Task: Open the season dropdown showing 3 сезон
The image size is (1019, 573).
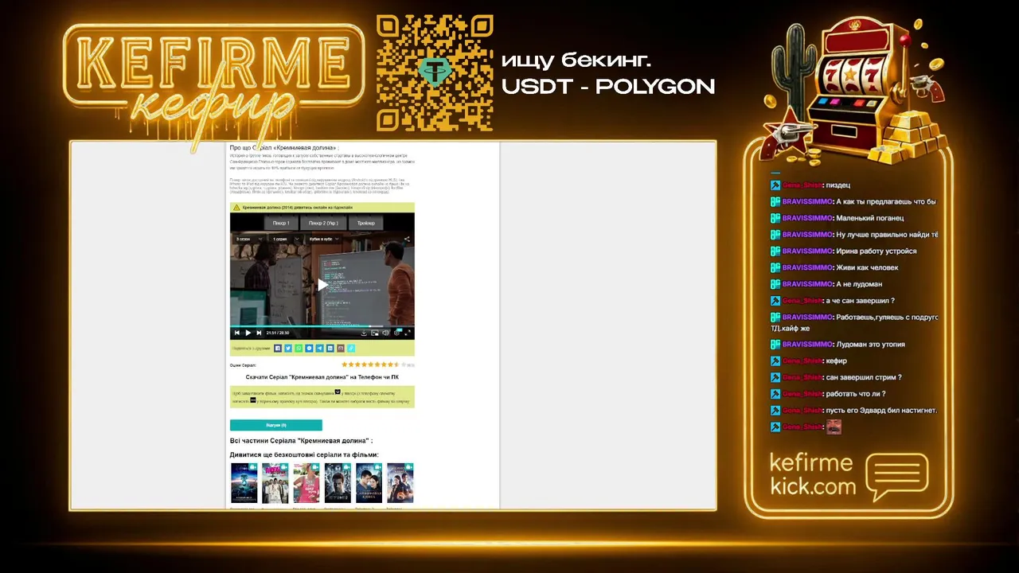Action: coord(249,239)
